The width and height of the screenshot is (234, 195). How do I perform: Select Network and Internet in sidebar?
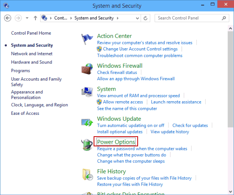click(x=32, y=54)
